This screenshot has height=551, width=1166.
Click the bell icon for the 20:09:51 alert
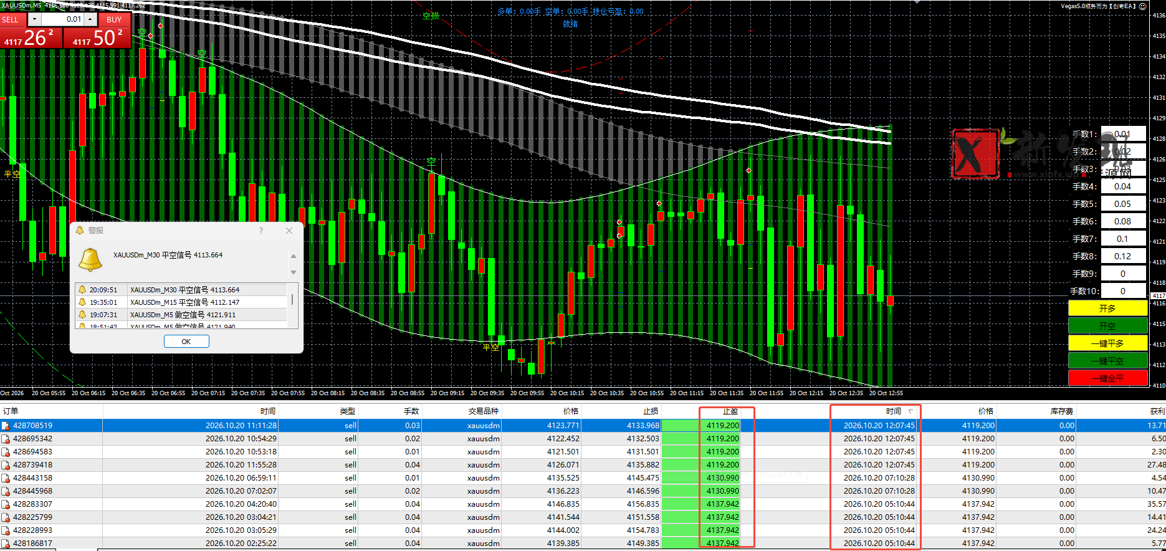[x=82, y=290]
